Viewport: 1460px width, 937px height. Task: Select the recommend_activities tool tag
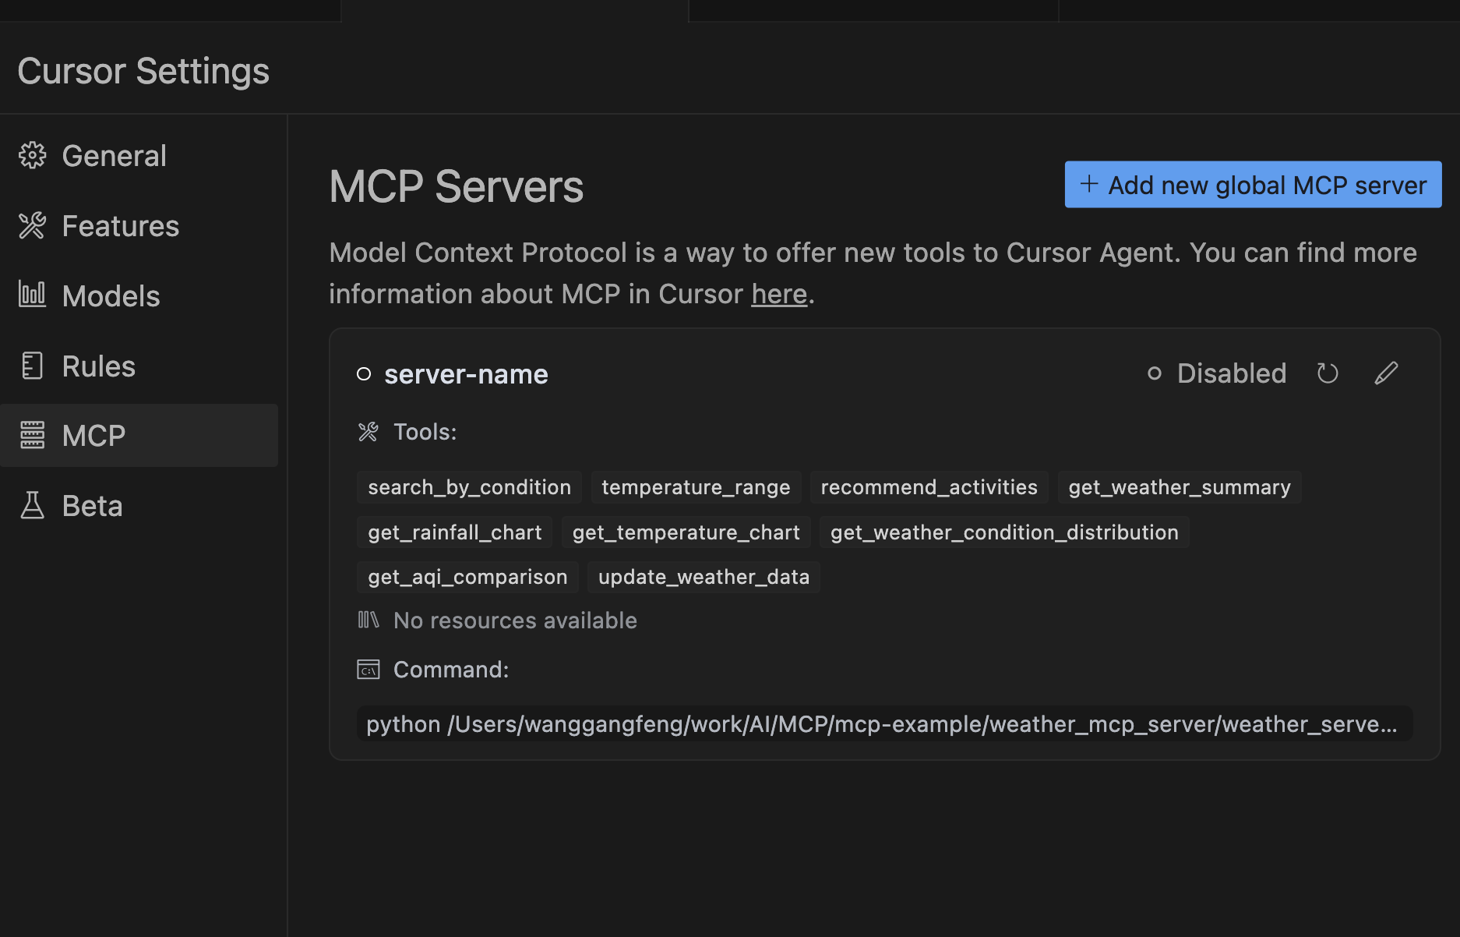(x=929, y=487)
